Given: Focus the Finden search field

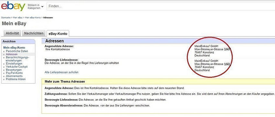Looking at the screenshot, I should [x=161, y=6].
